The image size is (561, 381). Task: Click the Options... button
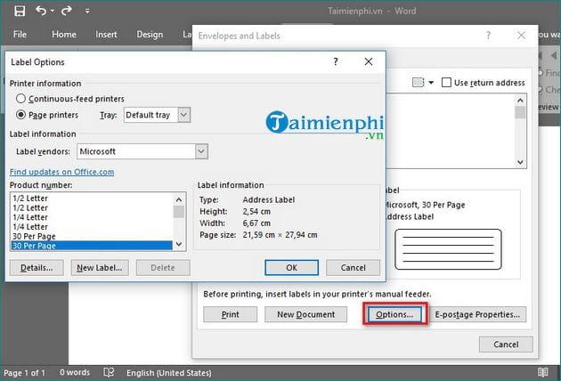(x=394, y=314)
